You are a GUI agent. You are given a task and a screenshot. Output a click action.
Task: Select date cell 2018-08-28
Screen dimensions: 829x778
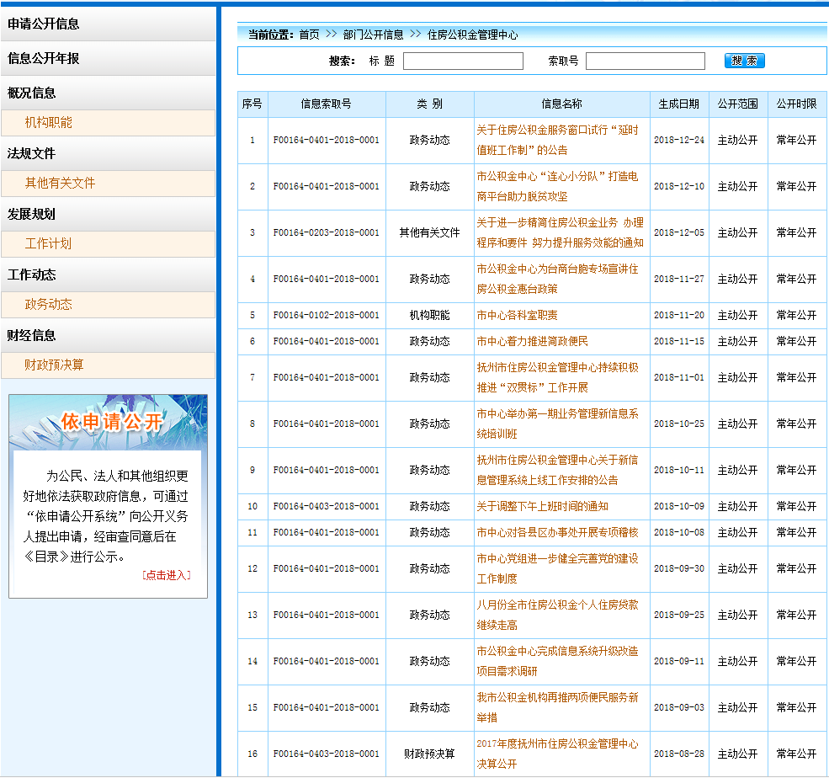point(679,754)
